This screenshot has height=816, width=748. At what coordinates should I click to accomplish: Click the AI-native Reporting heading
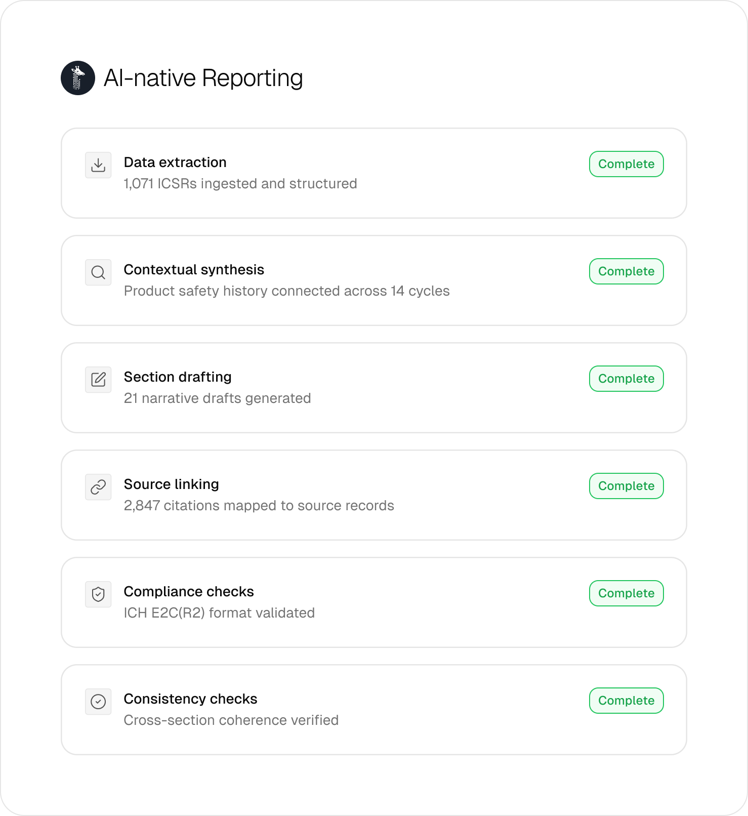(x=203, y=78)
